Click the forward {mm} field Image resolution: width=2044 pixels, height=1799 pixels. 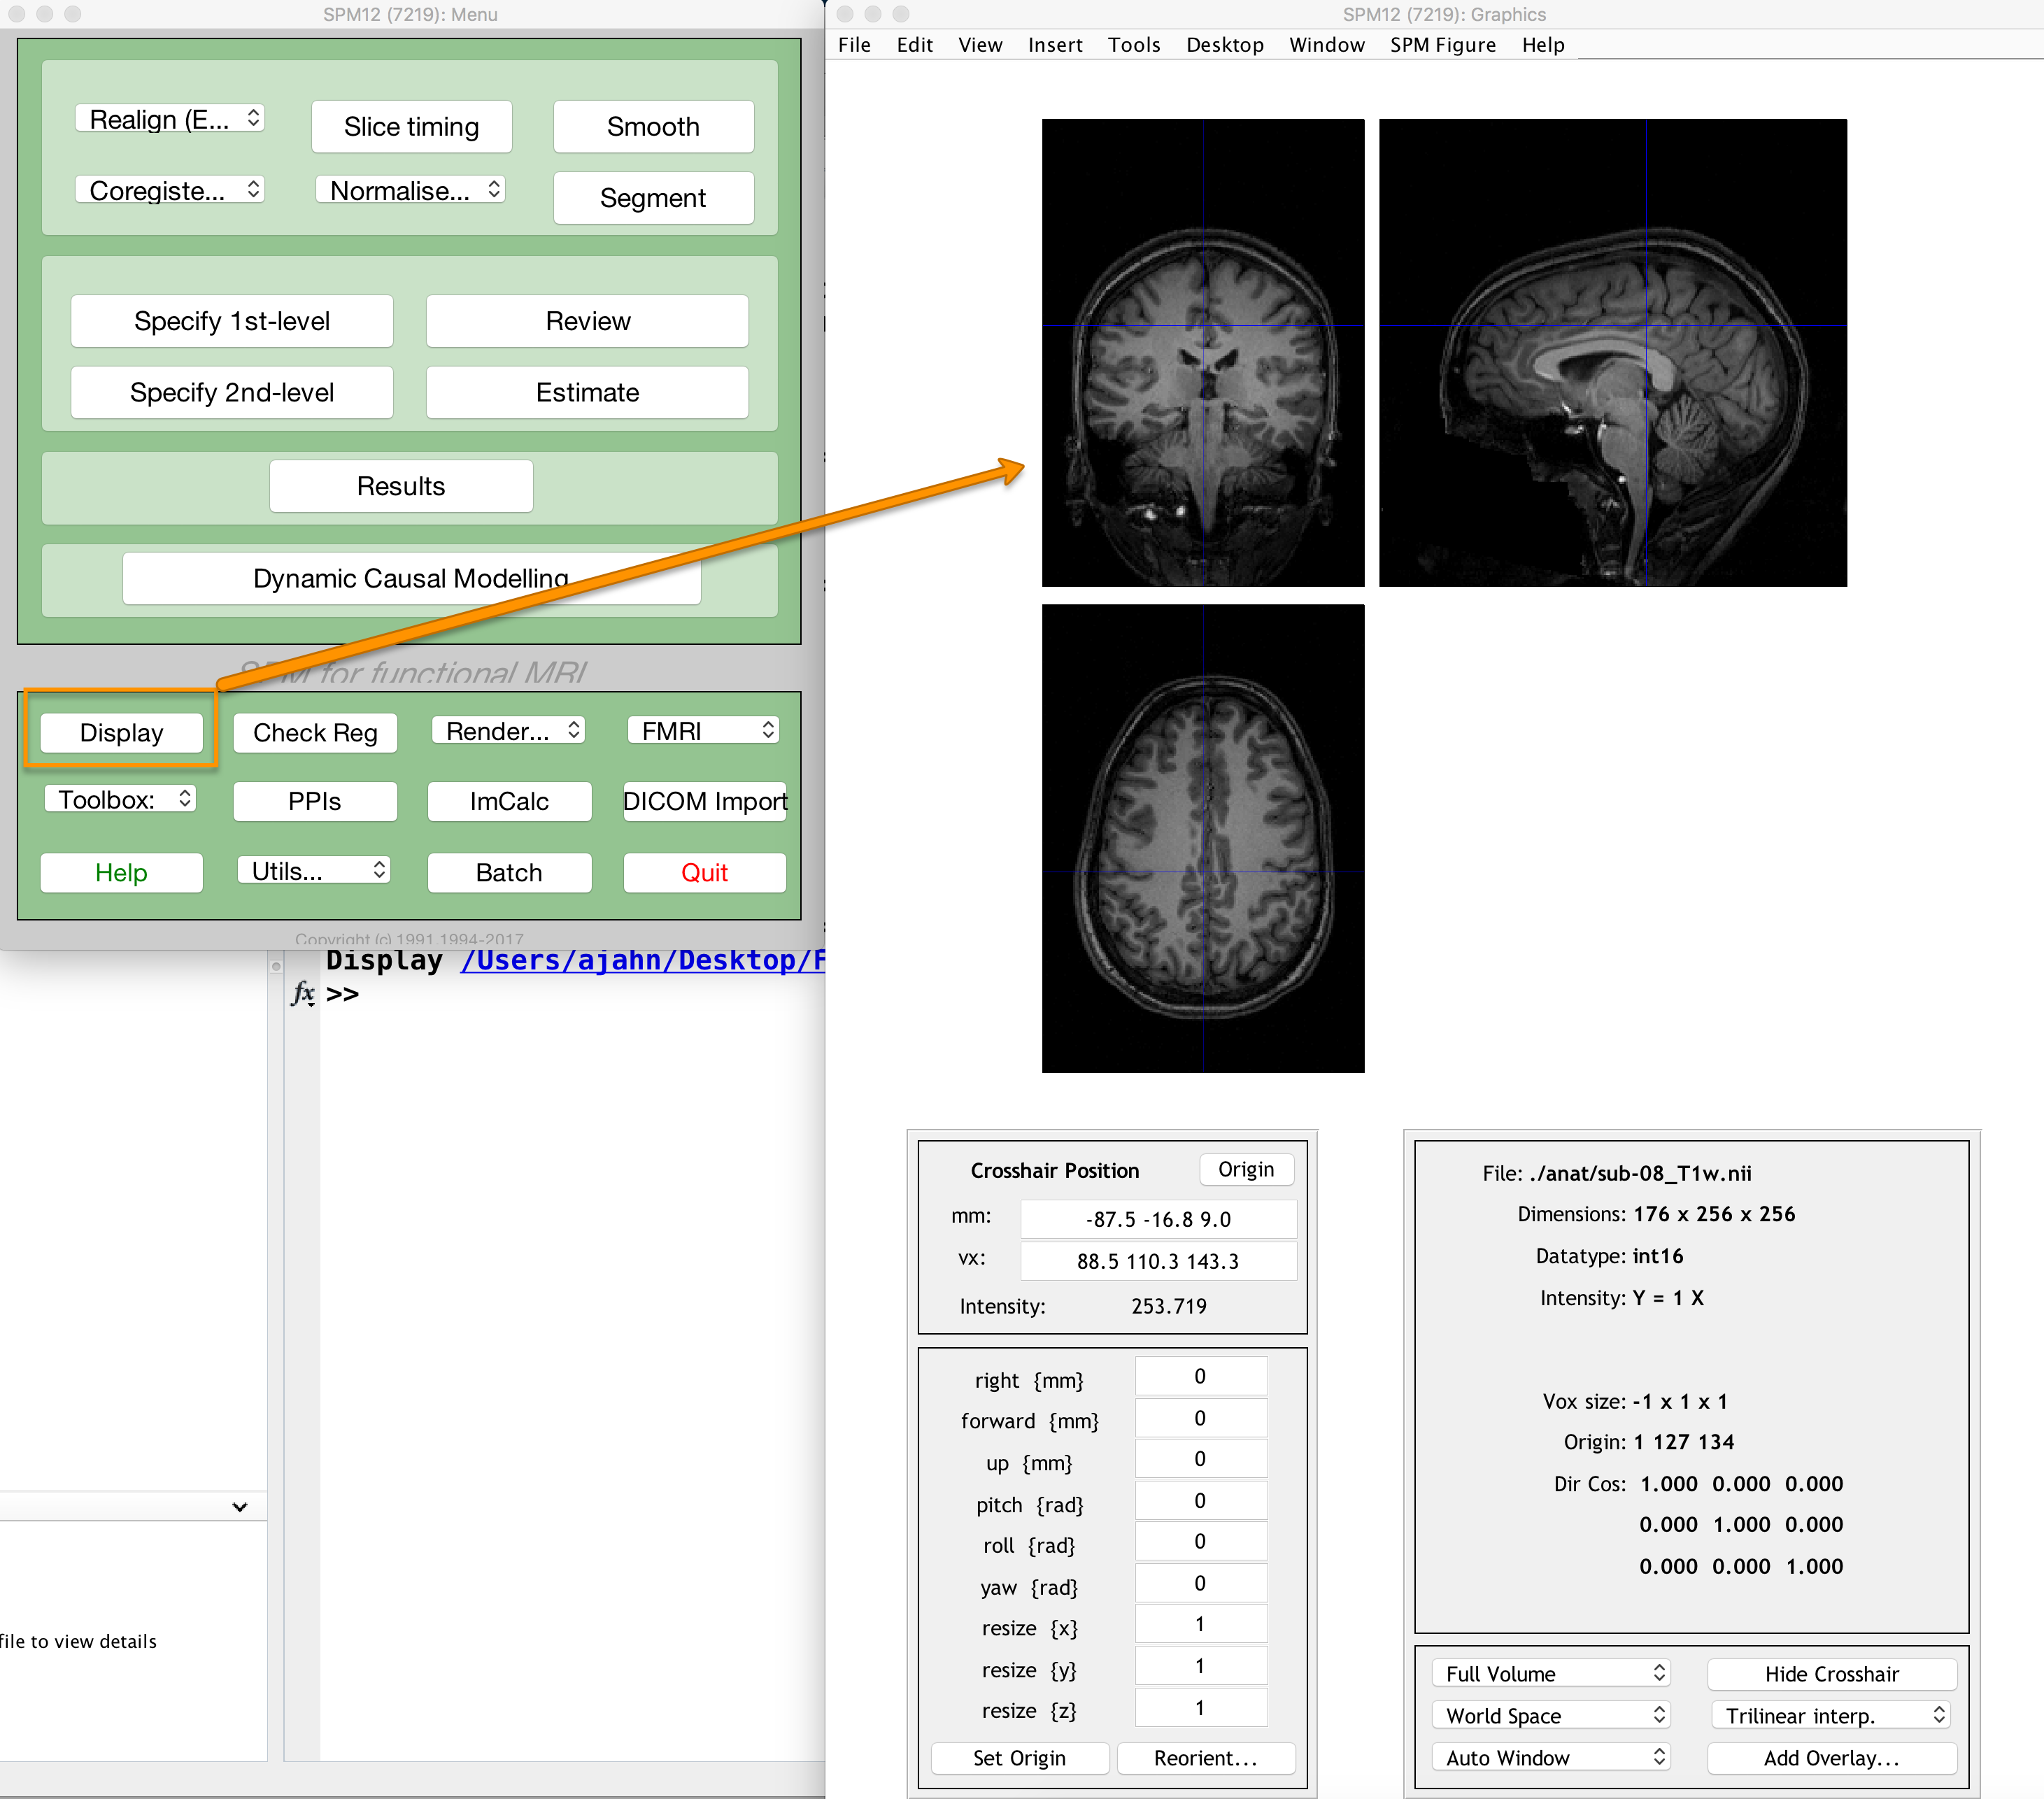[1200, 1418]
